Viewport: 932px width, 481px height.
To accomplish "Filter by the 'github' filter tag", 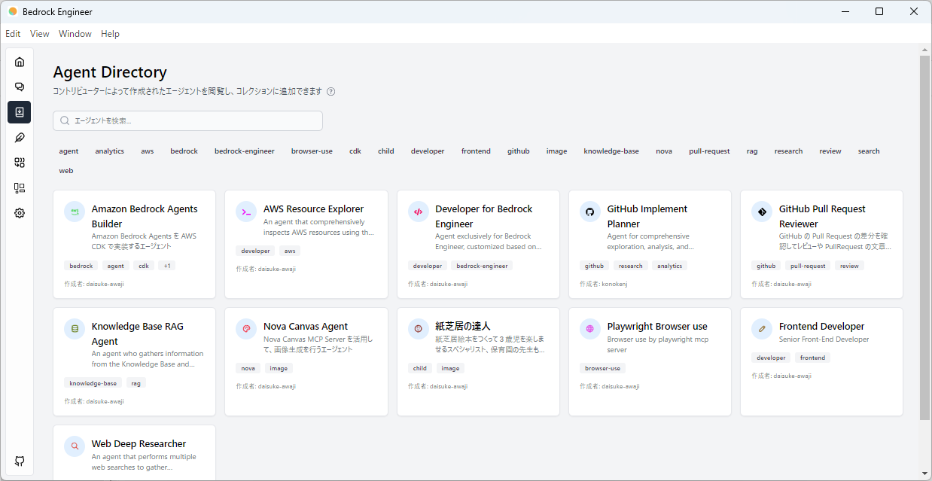I will click(519, 151).
